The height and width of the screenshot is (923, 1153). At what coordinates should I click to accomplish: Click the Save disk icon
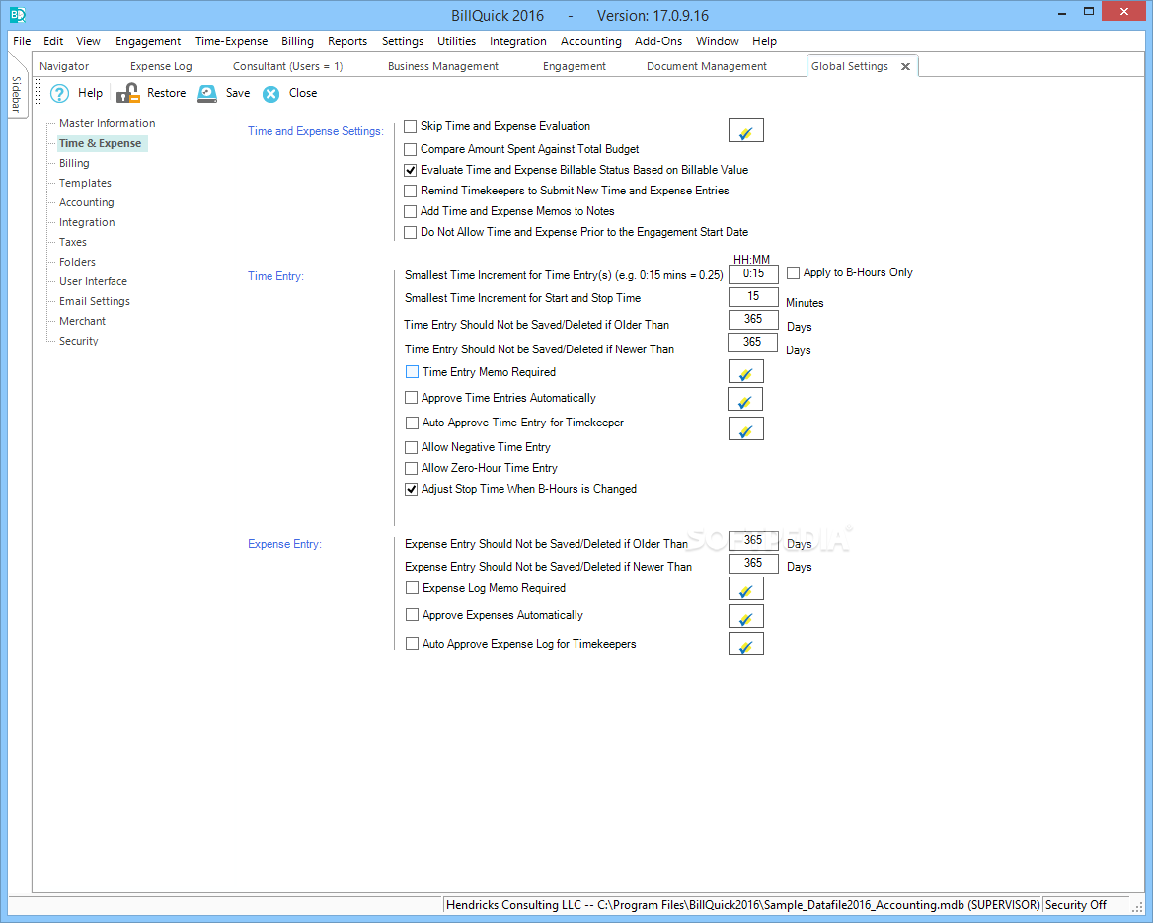pos(207,94)
